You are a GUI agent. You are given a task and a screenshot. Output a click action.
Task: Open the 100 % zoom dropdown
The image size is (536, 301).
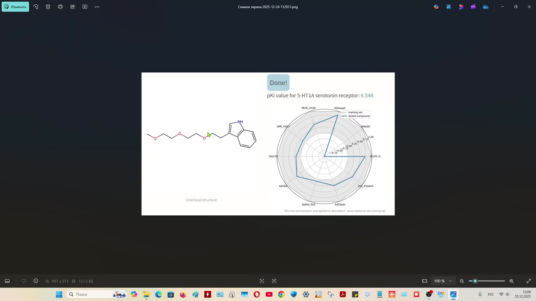[x=443, y=281]
